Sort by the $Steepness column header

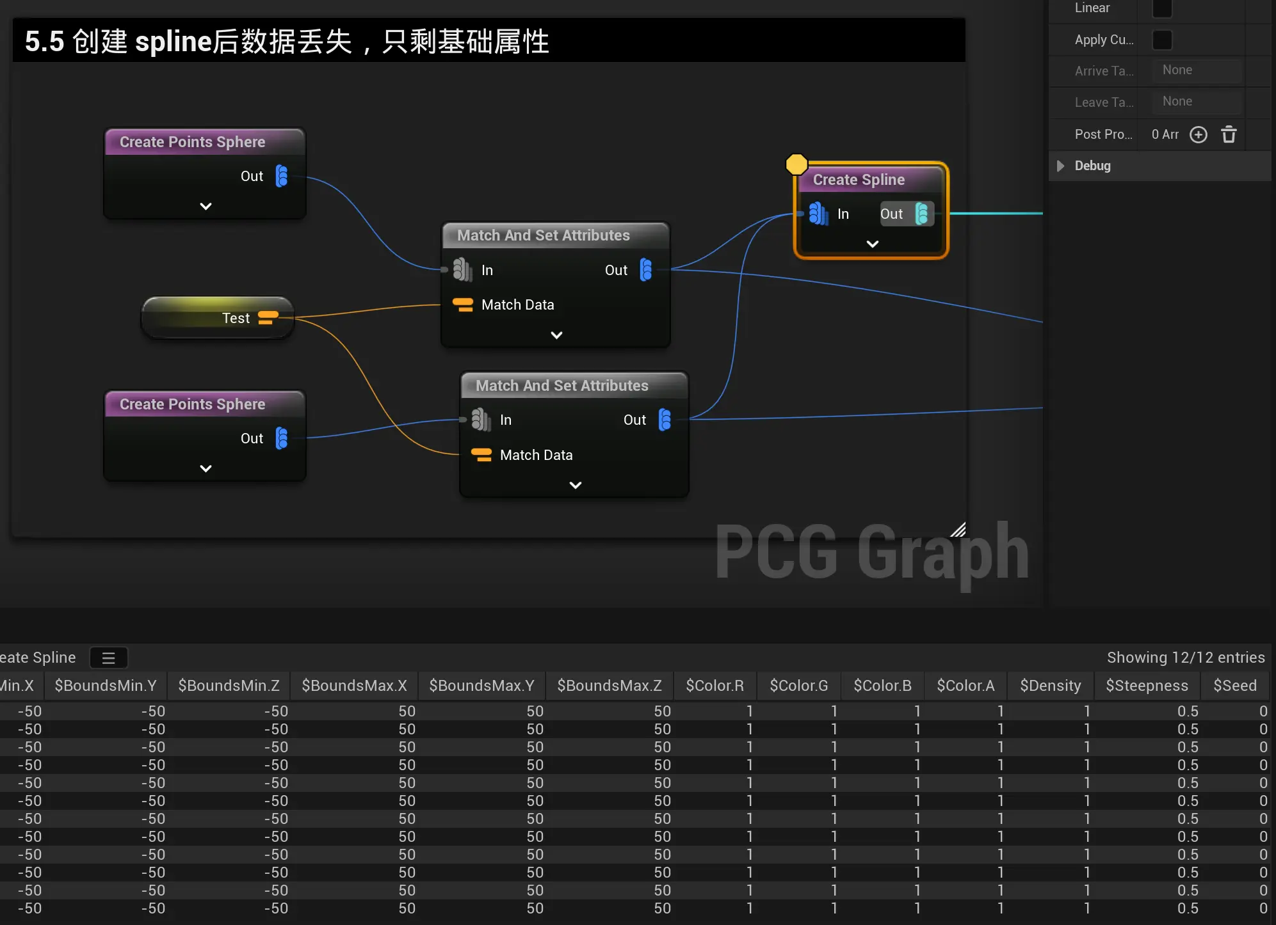pos(1147,686)
